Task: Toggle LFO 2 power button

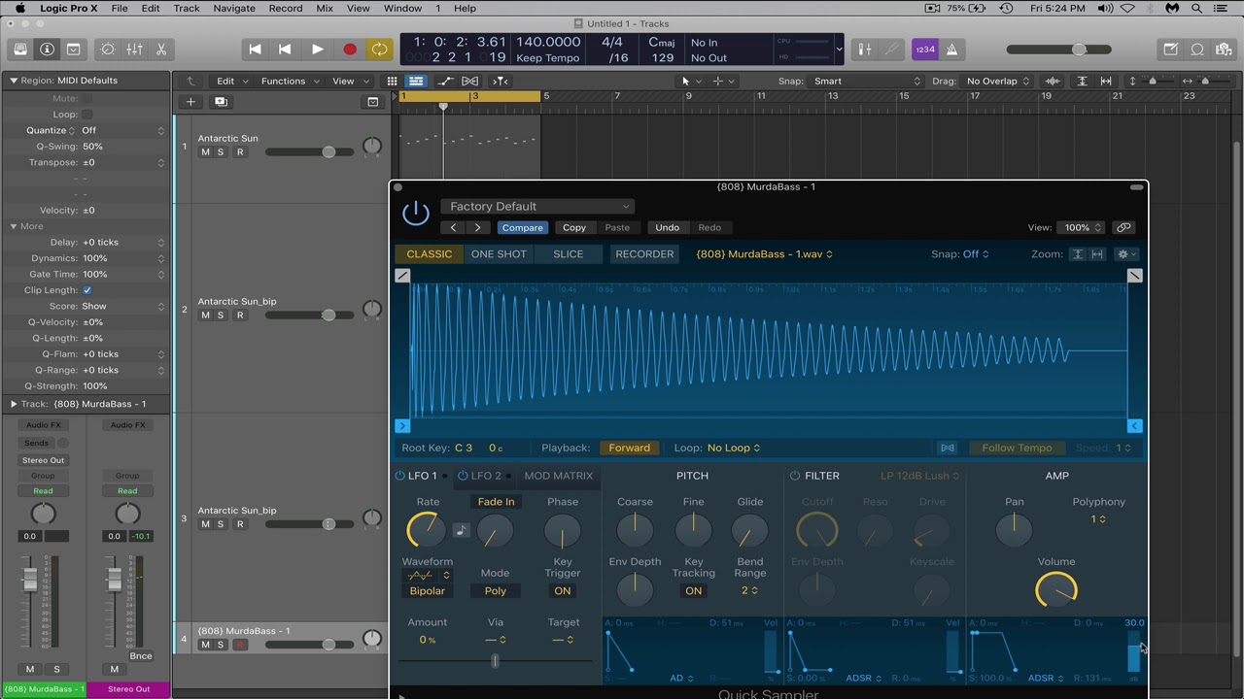Action: tap(463, 476)
